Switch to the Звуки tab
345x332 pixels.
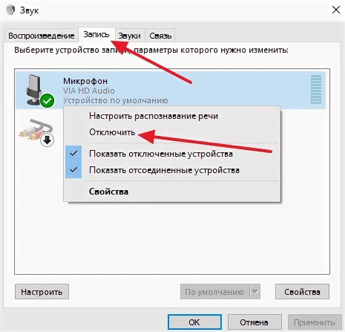pos(129,36)
